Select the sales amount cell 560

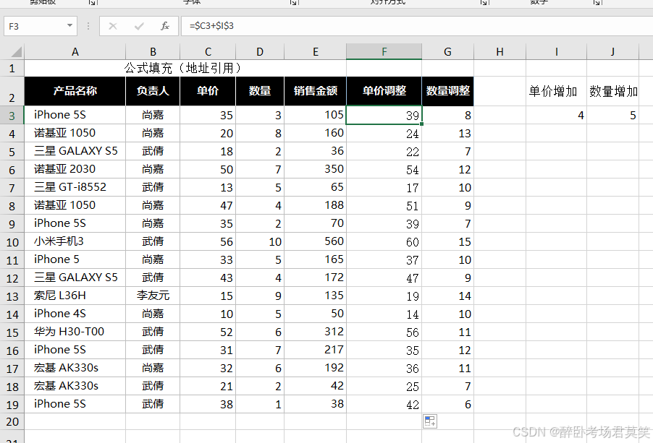[x=315, y=242]
